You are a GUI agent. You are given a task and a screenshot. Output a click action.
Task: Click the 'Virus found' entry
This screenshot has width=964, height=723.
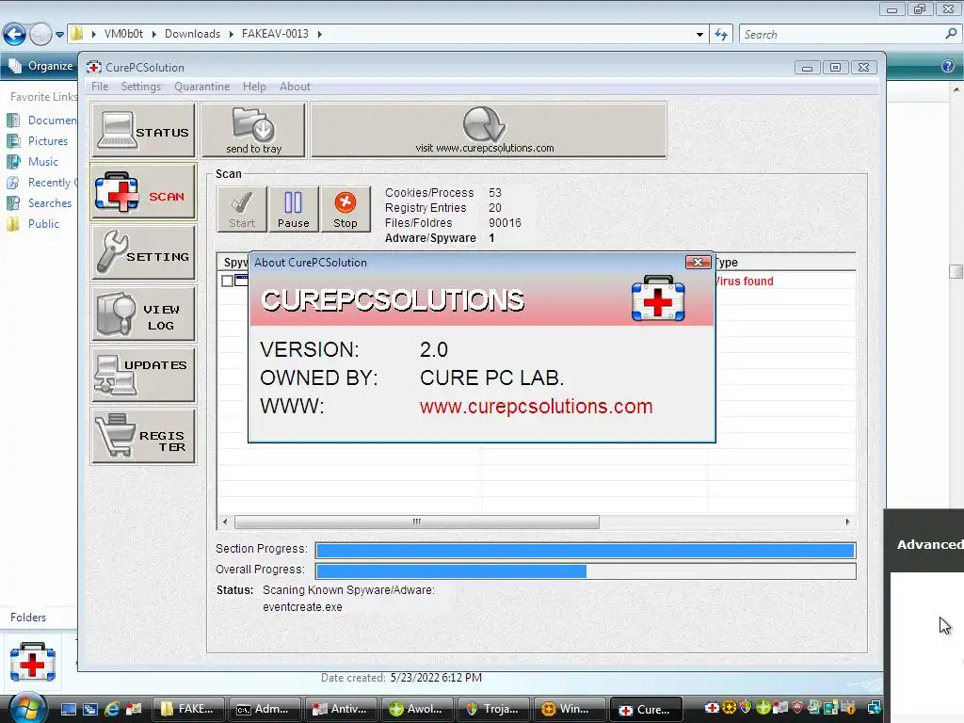[x=744, y=281]
